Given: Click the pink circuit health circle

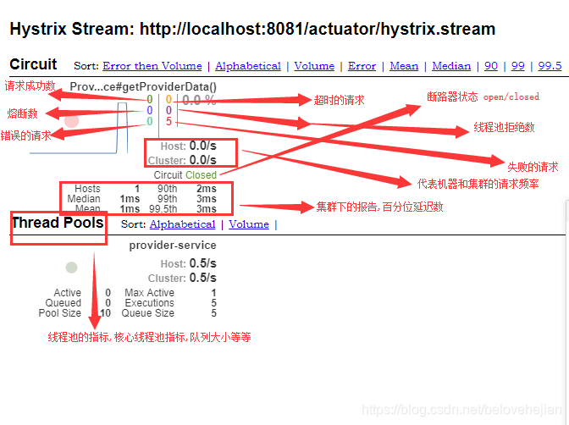Looking at the screenshot, I should (71, 121).
